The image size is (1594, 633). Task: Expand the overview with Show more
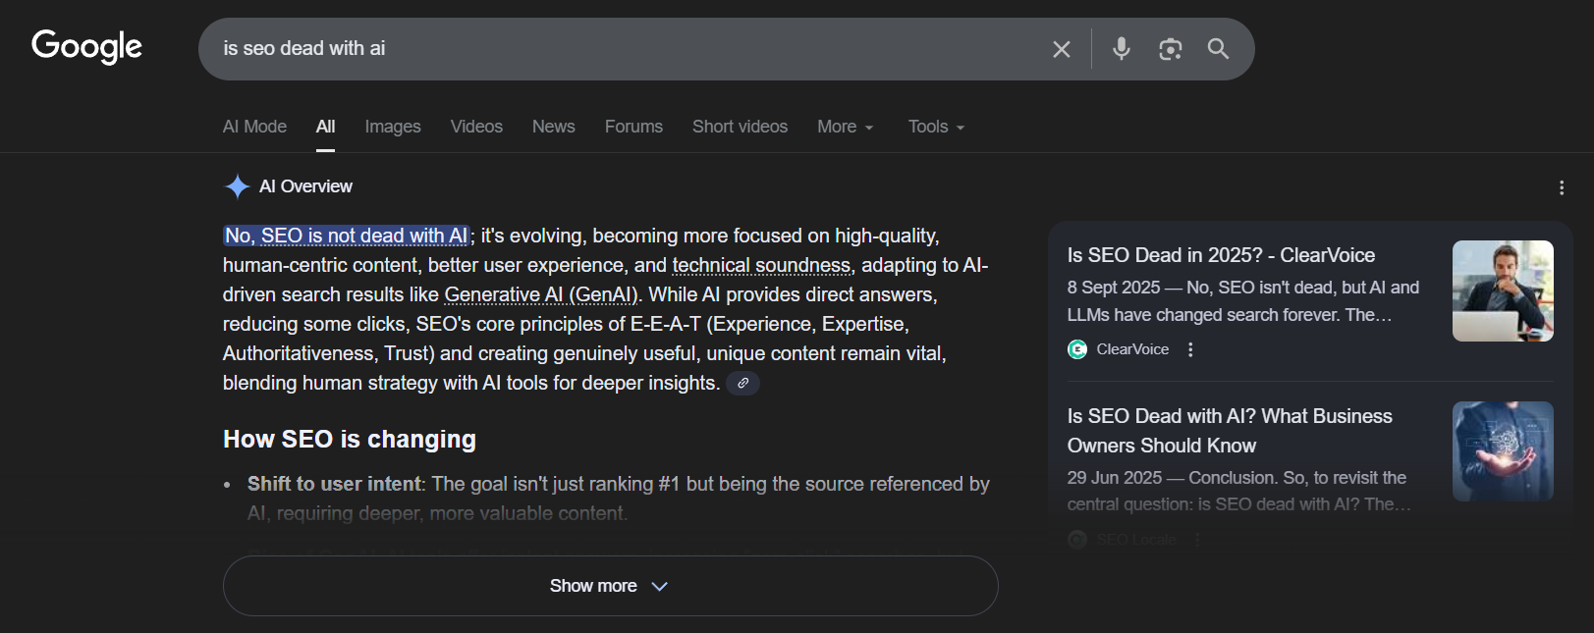click(610, 586)
